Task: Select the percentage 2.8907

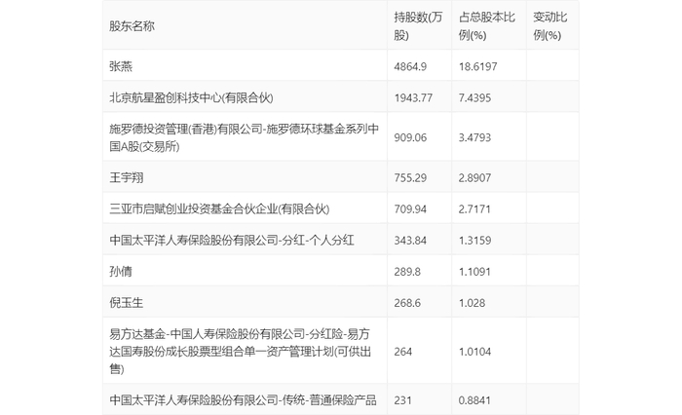Action: point(474,178)
